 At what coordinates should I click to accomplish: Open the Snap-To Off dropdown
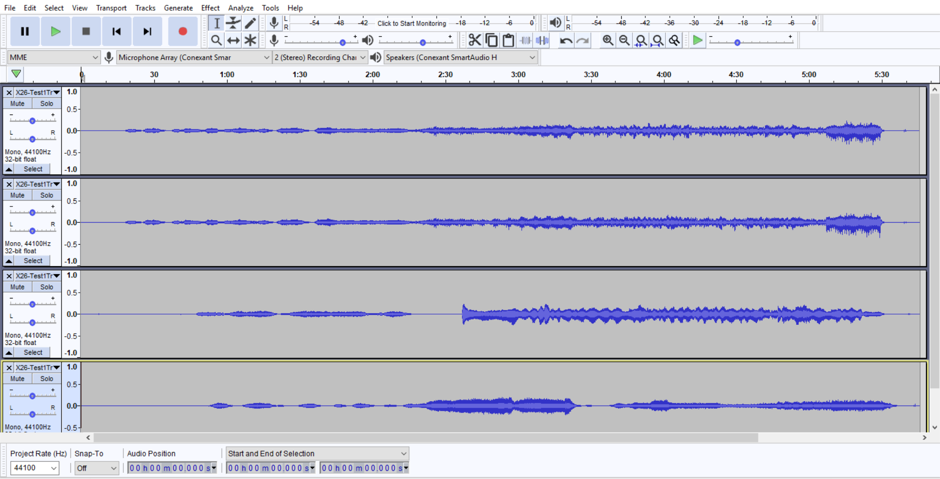click(x=96, y=468)
